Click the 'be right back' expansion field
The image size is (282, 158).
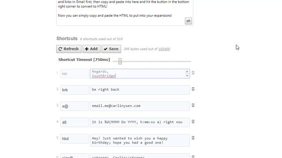tap(140, 90)
